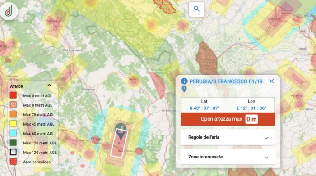The image size is (316, 176).
Task: Click the latitude value N 43° 07' 07"
Action: pyautogui.click(x=204, y=108)
